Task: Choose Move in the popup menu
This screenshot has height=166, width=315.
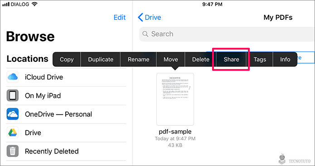Action: pos(171,60)
